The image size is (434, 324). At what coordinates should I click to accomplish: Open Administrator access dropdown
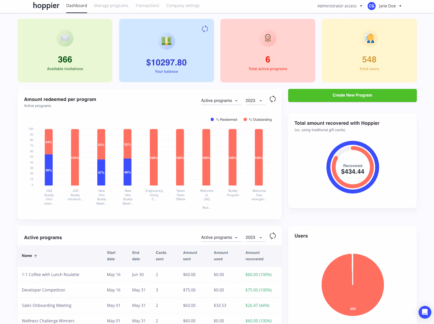(x=340, y=6)
